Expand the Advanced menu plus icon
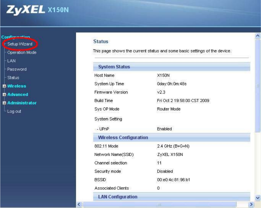Viewport: 261px width, 208px height. click(4, 95)
